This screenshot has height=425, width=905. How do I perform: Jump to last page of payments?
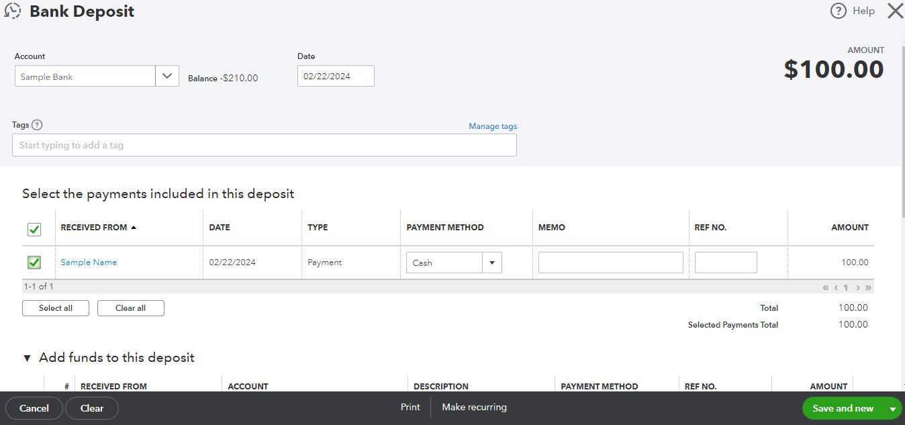[868, 287]
